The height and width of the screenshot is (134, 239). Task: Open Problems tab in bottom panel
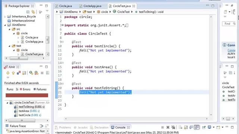coord(63,127)
